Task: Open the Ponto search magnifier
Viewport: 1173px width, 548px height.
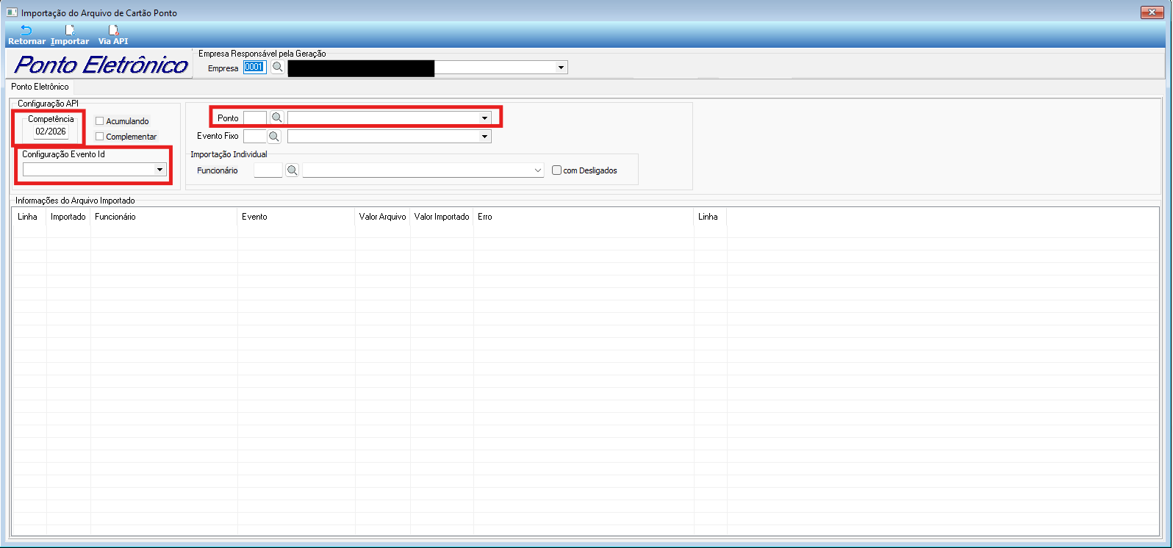Action: tap(277, 118)
